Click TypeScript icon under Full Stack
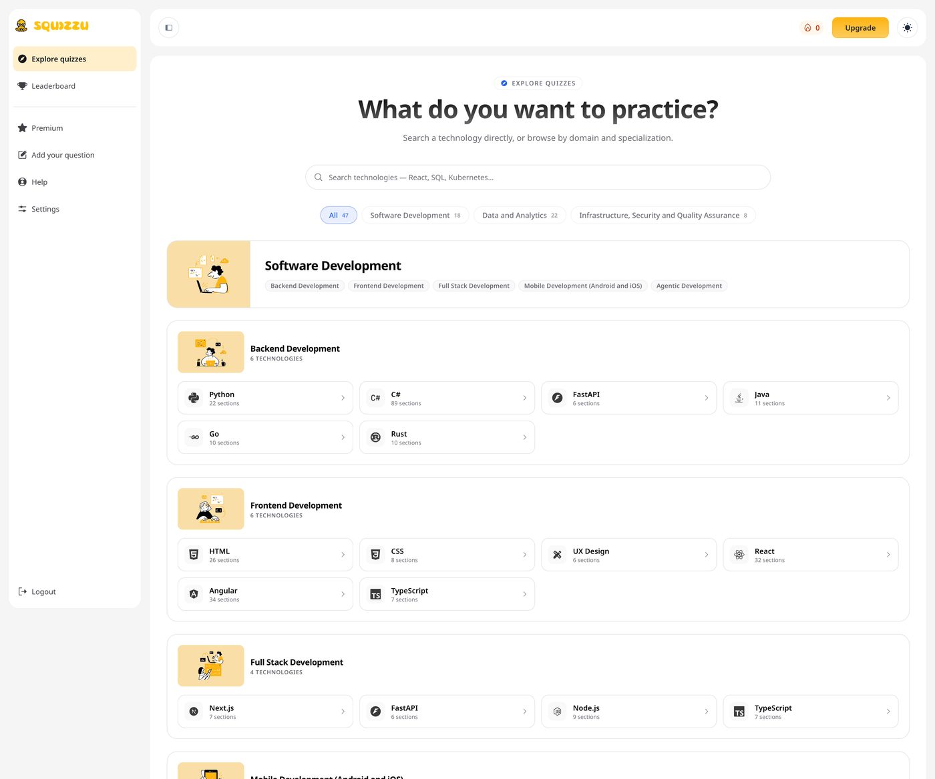935x779 pixels. [x=739, y=712]
